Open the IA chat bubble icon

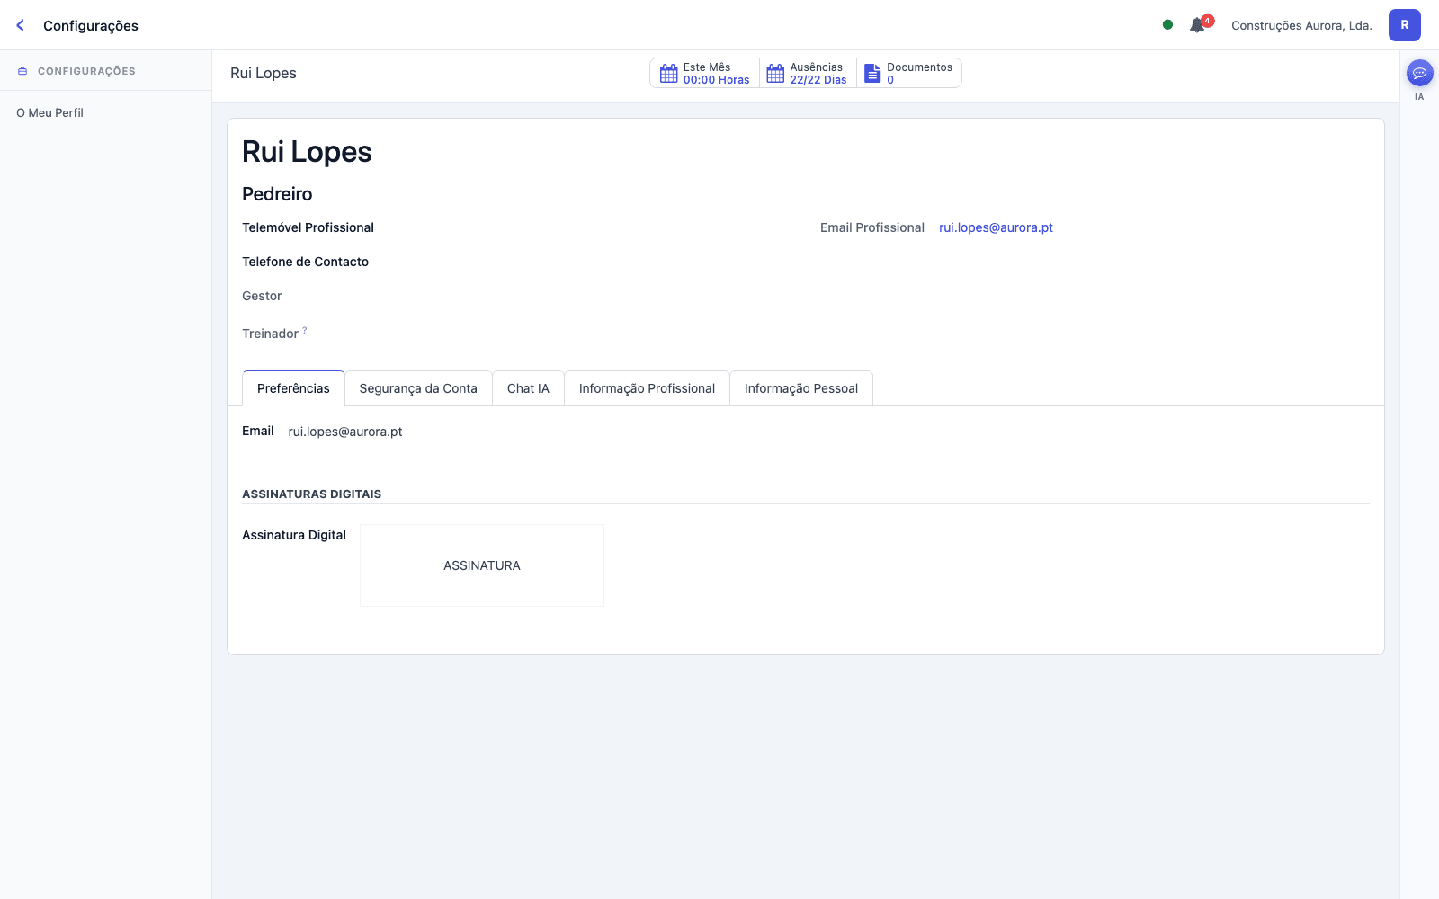pos(1419,73)
